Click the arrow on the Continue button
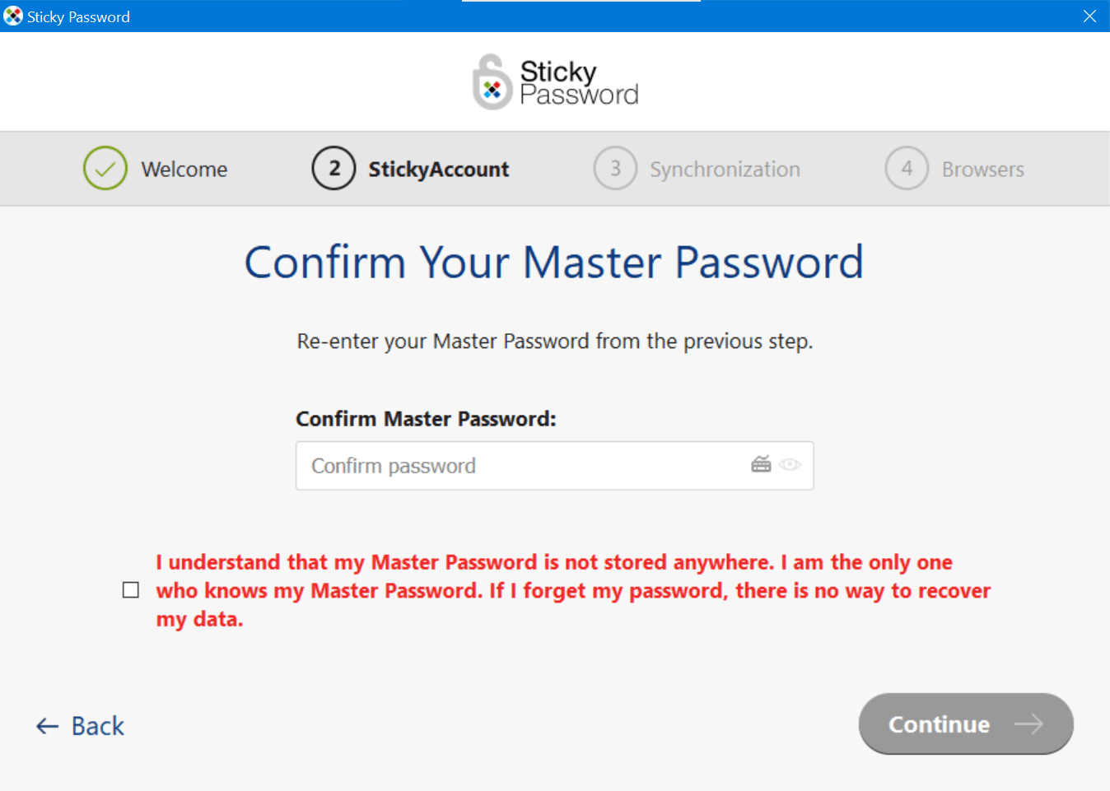 [x=1028, y=724]
